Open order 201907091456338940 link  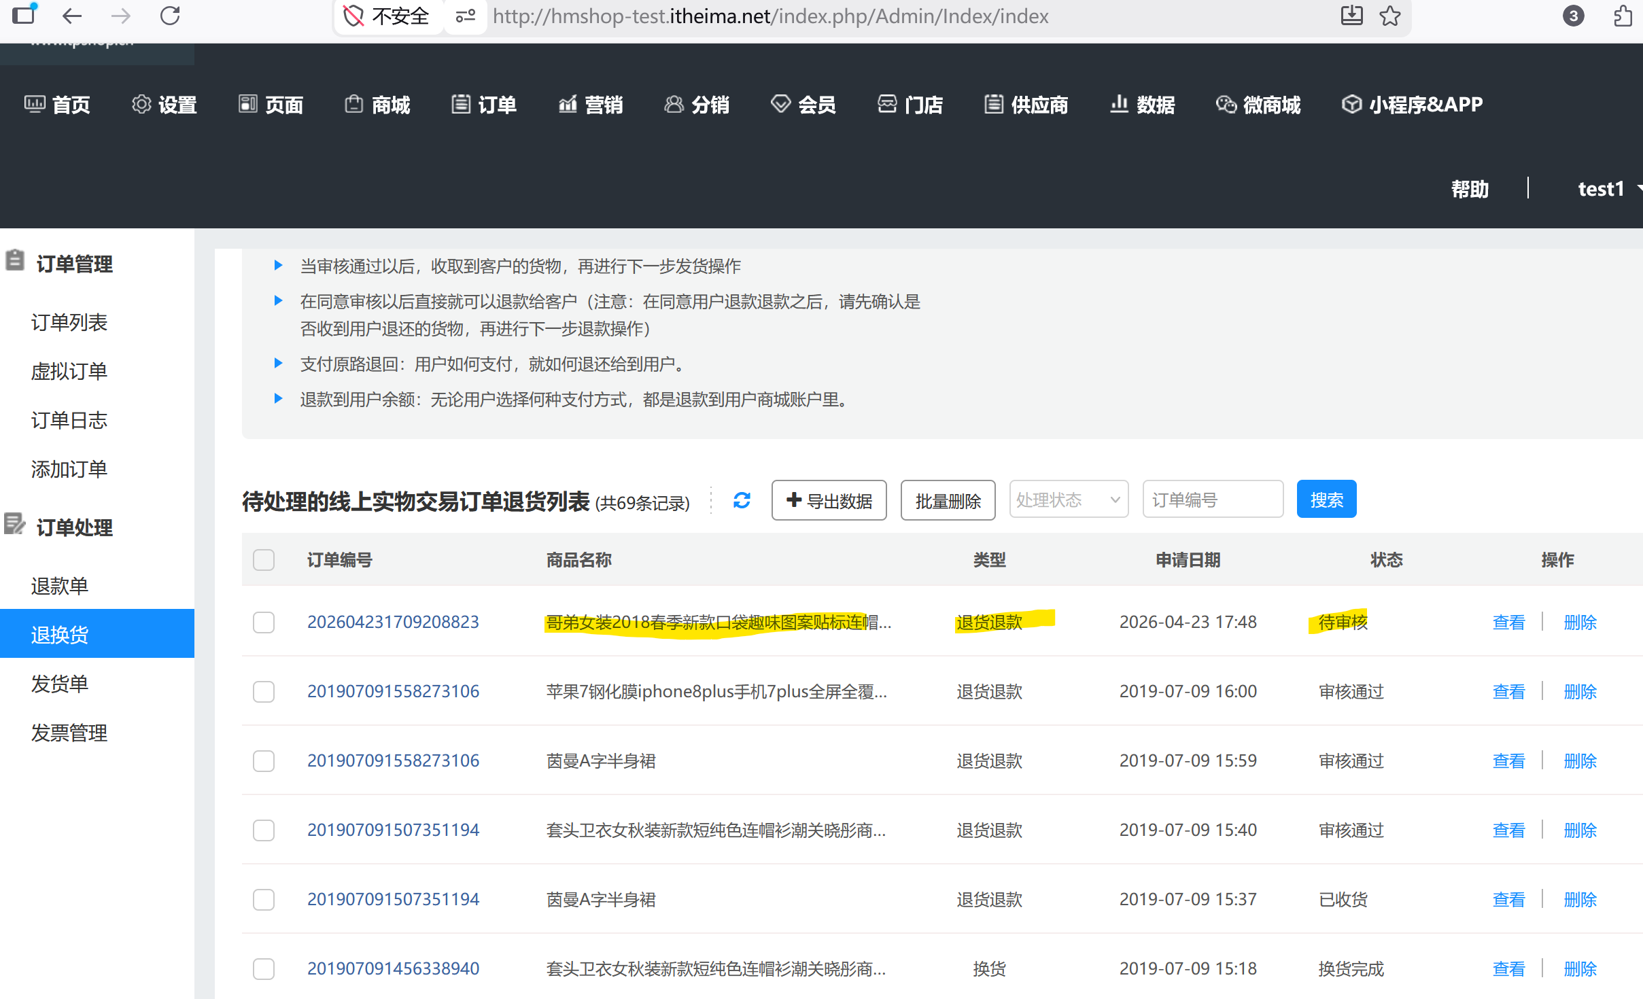393,968
